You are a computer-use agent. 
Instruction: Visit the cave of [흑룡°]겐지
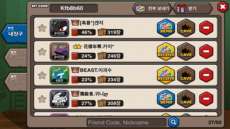pyautogui.click(x=186, y=28)
